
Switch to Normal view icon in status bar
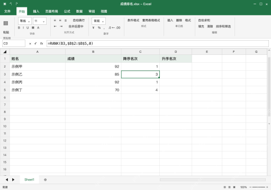224,187
